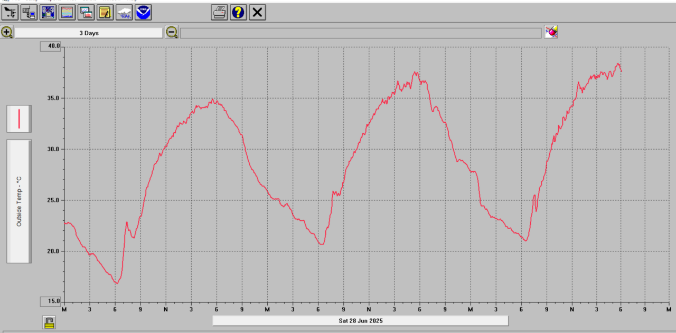Toggle the padlock icon below the graph
The image size is (676, 333).
pyautogui.click(x=49, y=322)
